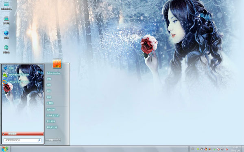Click the Start menu search programs and files box
The width and height of the screenshot is (244, 152).
22,140
